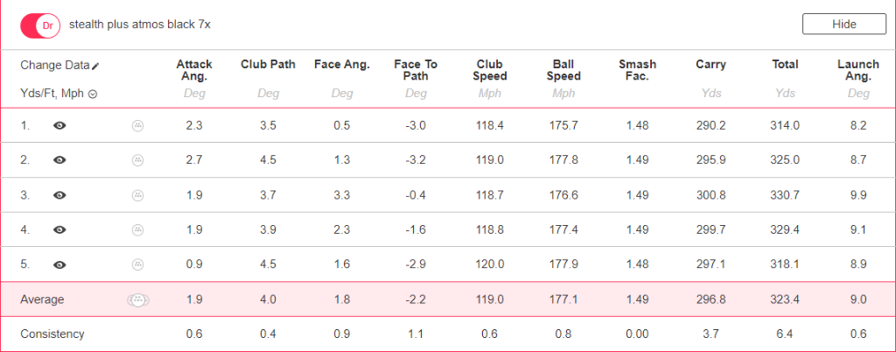The height and width of the screenshot is (352, 896).
Task: Toggle the eye icon for shot 4
Action: [59, 229]
